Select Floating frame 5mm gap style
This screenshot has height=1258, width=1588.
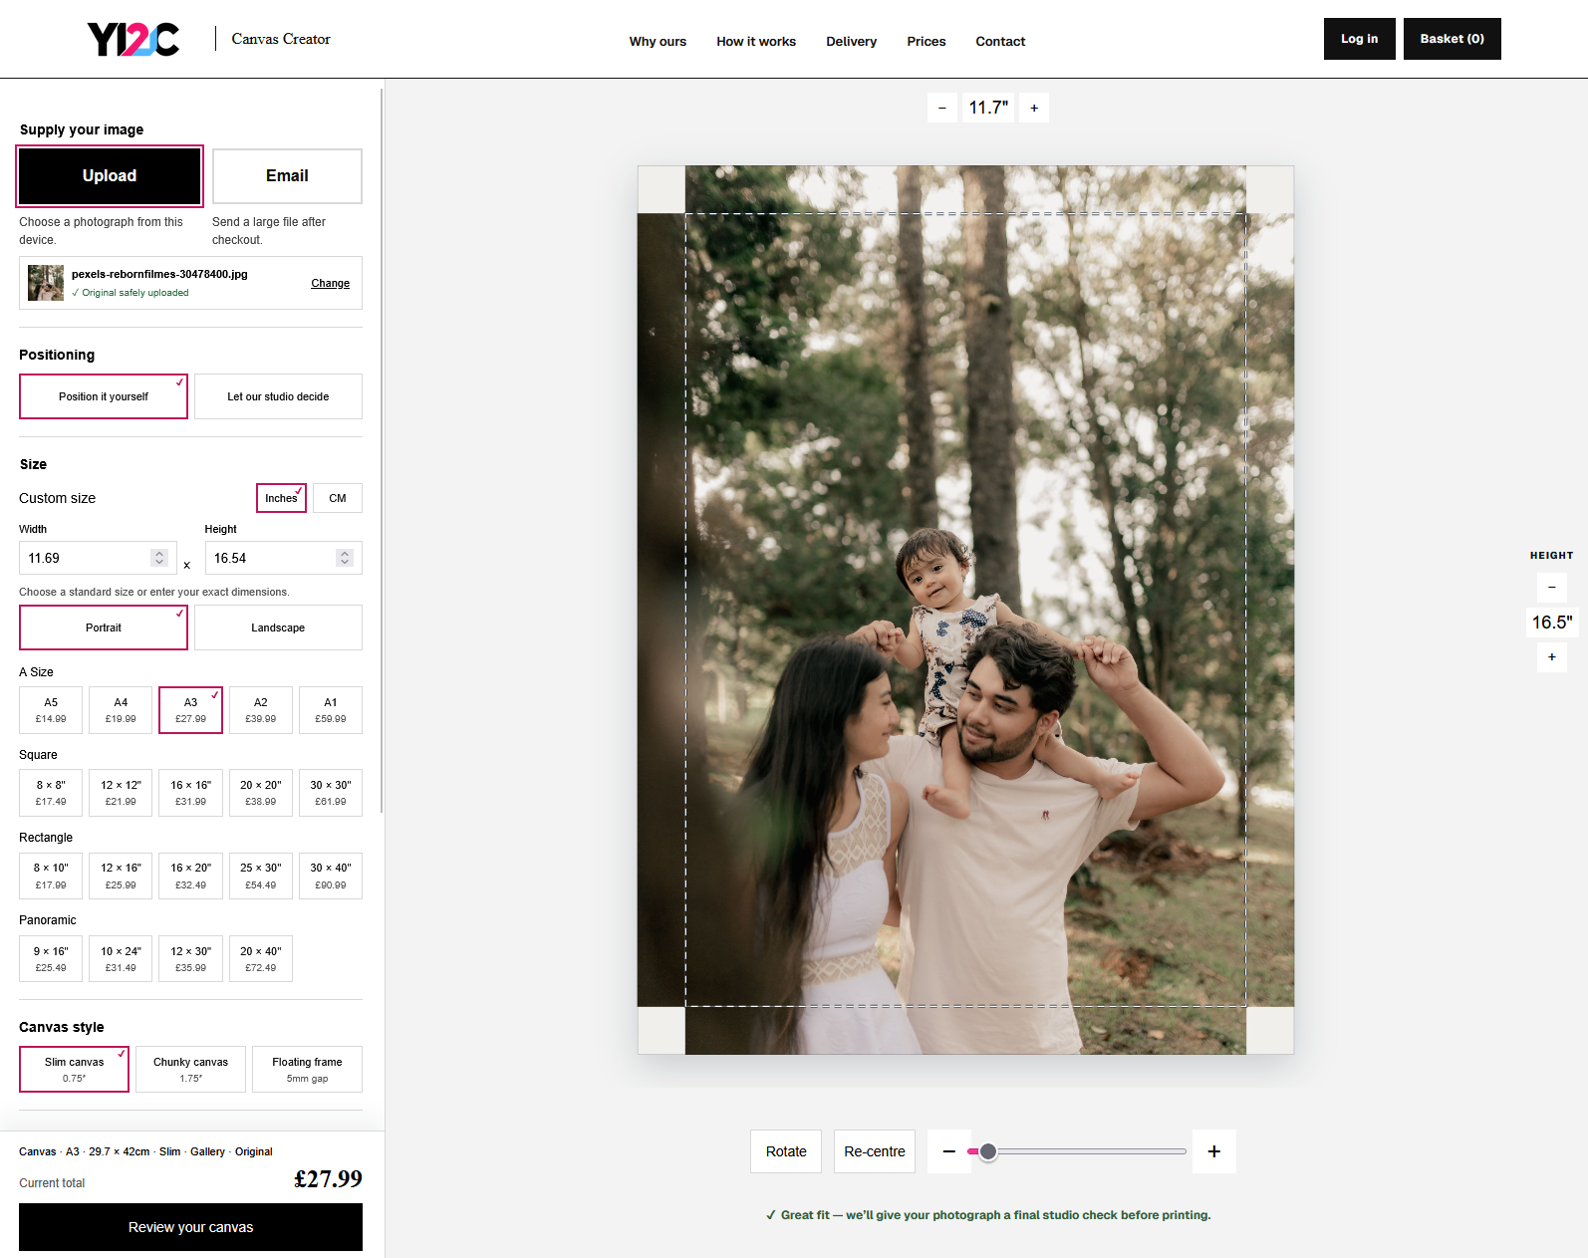(x=307, y=1069)
